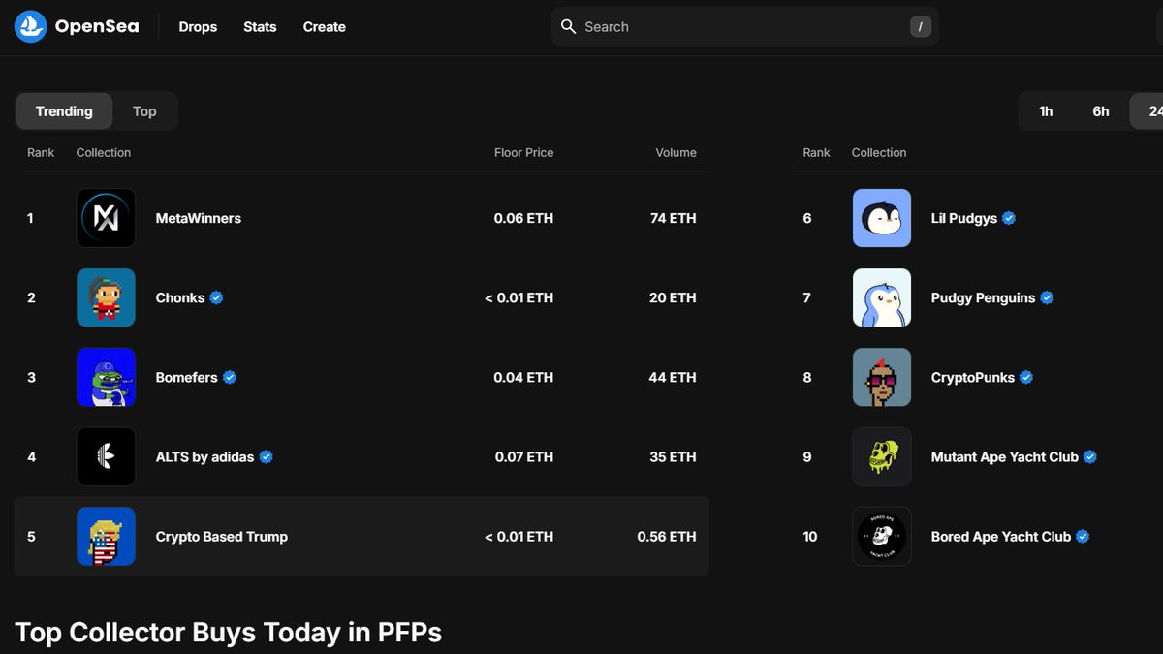The height and width of the screenshot is (654, 1163).
Task: Open the Bomefers collection name
Action: tap(187, 377)
